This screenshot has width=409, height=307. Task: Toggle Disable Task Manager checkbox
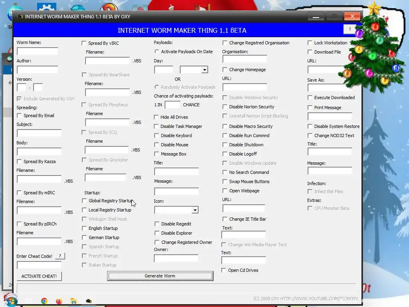click(156, 126)
